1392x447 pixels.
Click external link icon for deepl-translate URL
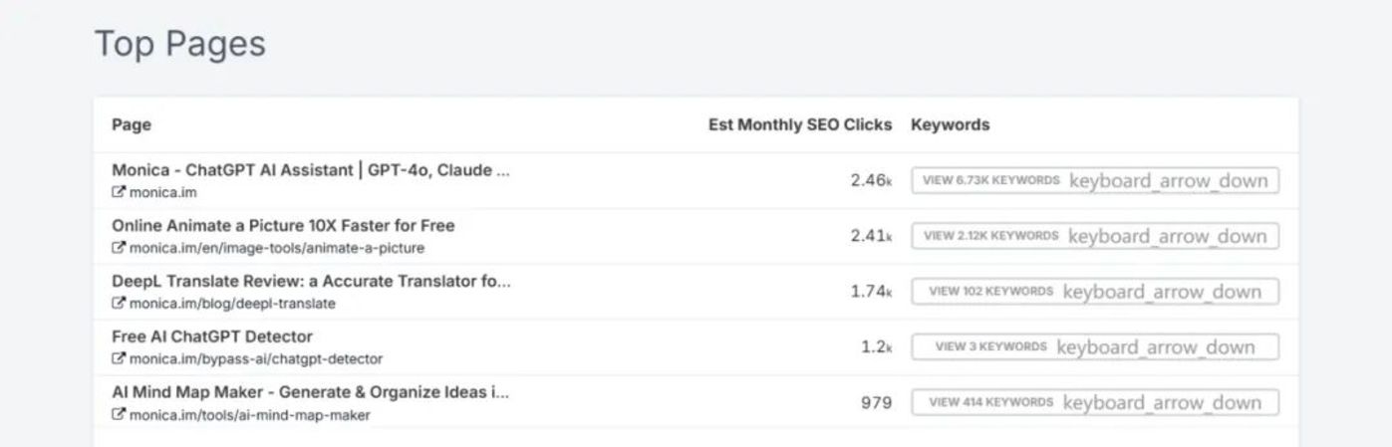pos(119,304)
